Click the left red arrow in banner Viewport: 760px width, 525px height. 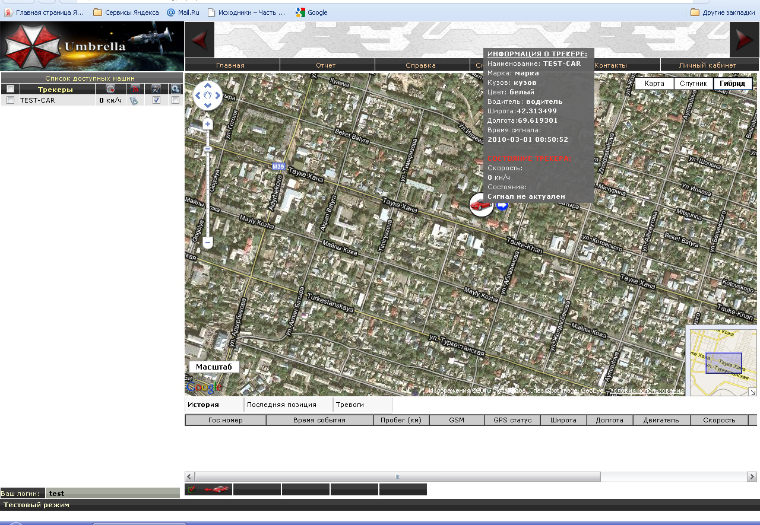199,40
